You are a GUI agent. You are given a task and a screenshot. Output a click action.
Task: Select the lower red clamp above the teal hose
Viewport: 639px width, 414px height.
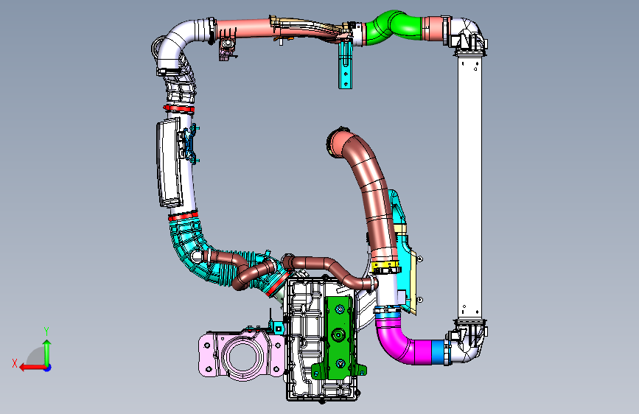(x=184, y=216)
